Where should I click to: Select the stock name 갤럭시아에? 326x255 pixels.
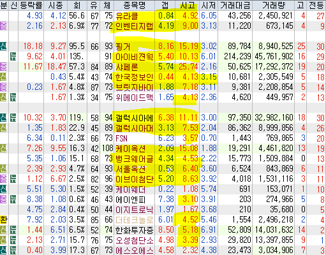134,118
